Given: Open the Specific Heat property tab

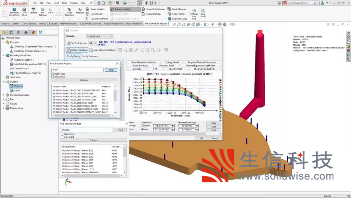Looking at the screenshot, I should [175, 69].
